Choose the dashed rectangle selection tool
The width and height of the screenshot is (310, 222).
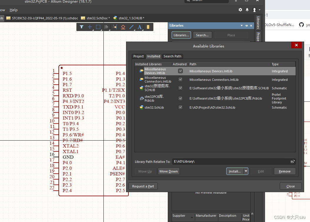98,27
